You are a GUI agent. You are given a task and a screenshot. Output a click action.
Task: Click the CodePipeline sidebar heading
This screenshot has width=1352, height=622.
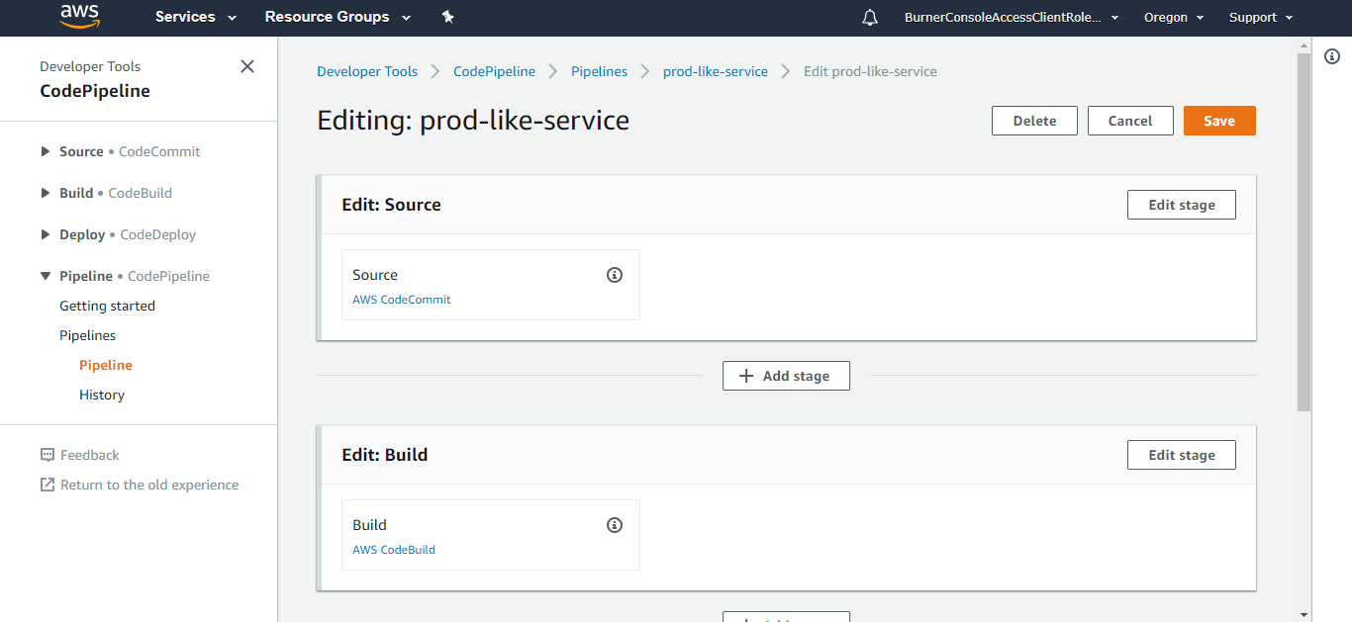pos(95,91)
